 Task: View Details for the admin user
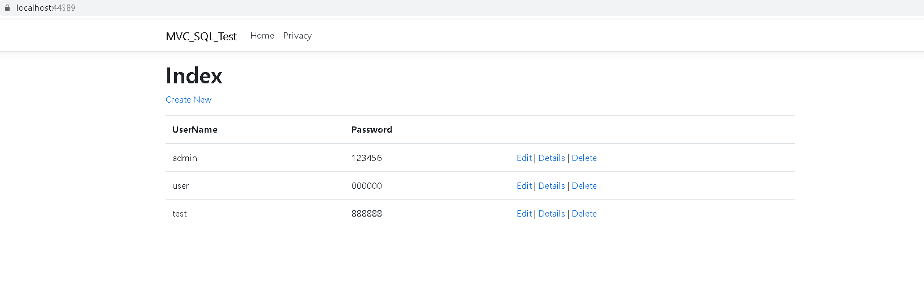552,158
